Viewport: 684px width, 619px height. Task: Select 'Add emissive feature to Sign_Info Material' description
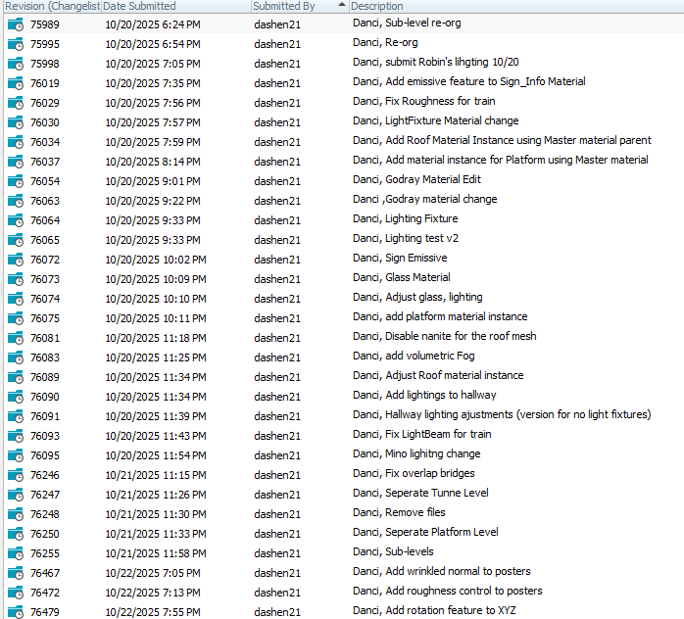(x=469, y=82)
